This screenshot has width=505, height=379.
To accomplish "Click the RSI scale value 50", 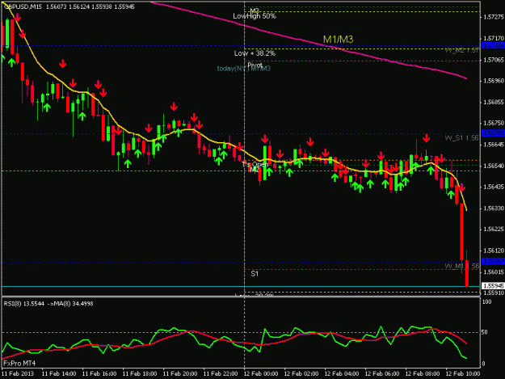I will click(x=486, y=332).
